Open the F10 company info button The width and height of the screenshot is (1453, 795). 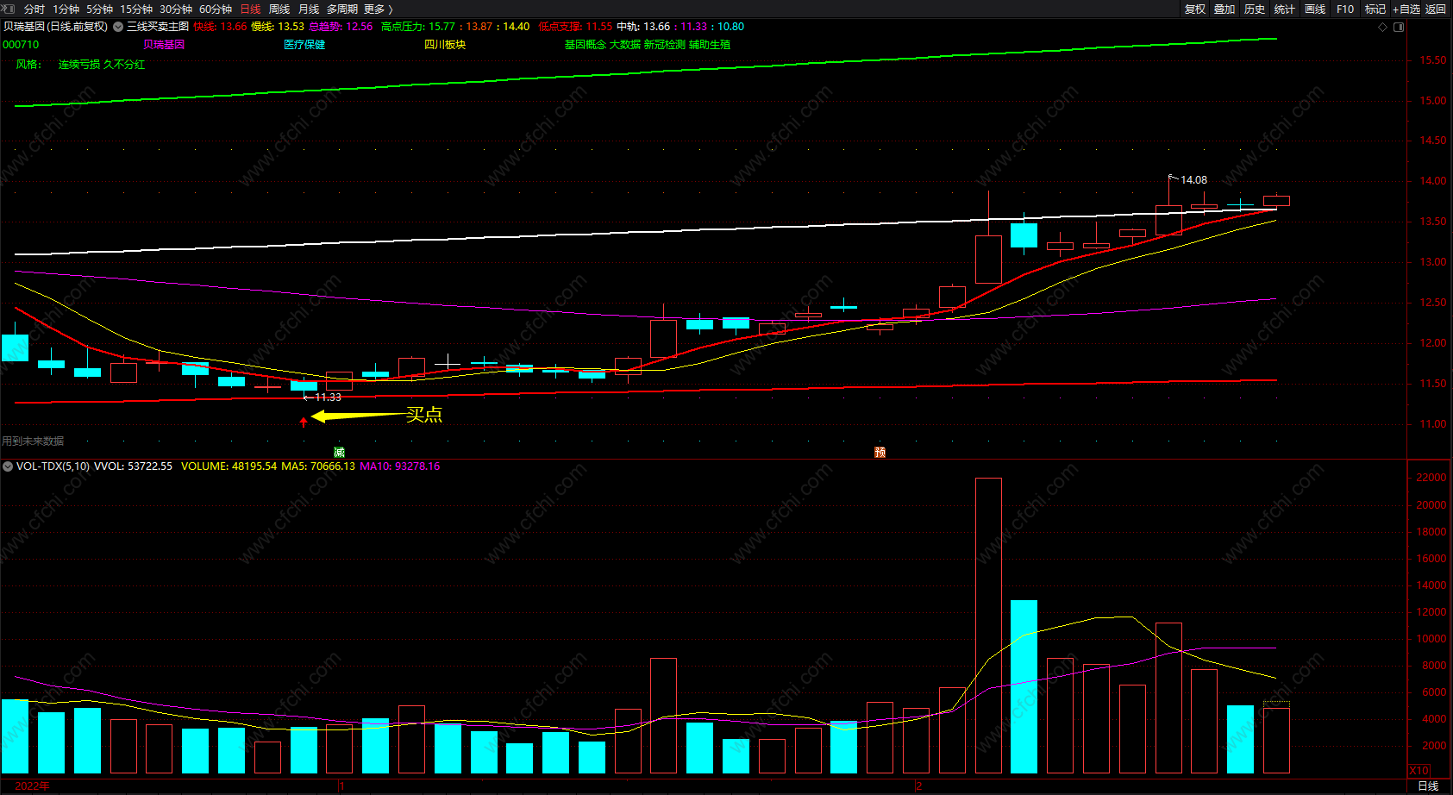[x=1345, y=9]
